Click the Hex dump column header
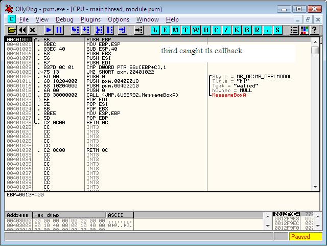The image size is (327, 246). [x=69, y=215]
